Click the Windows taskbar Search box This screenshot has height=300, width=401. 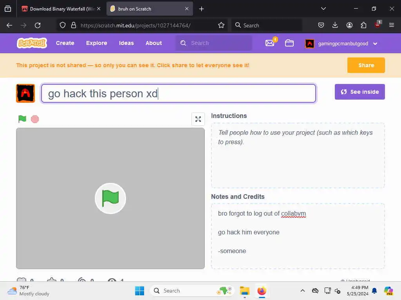click(192, 291)
